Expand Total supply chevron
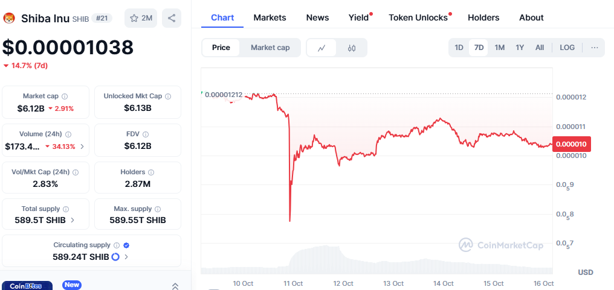 pyautogui.click(x=73, y=220)
